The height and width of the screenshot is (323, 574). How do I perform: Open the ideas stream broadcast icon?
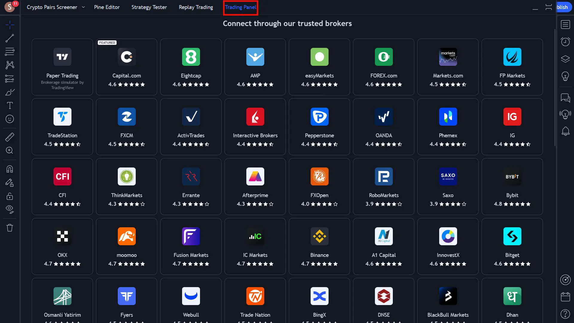coord(565,114)
